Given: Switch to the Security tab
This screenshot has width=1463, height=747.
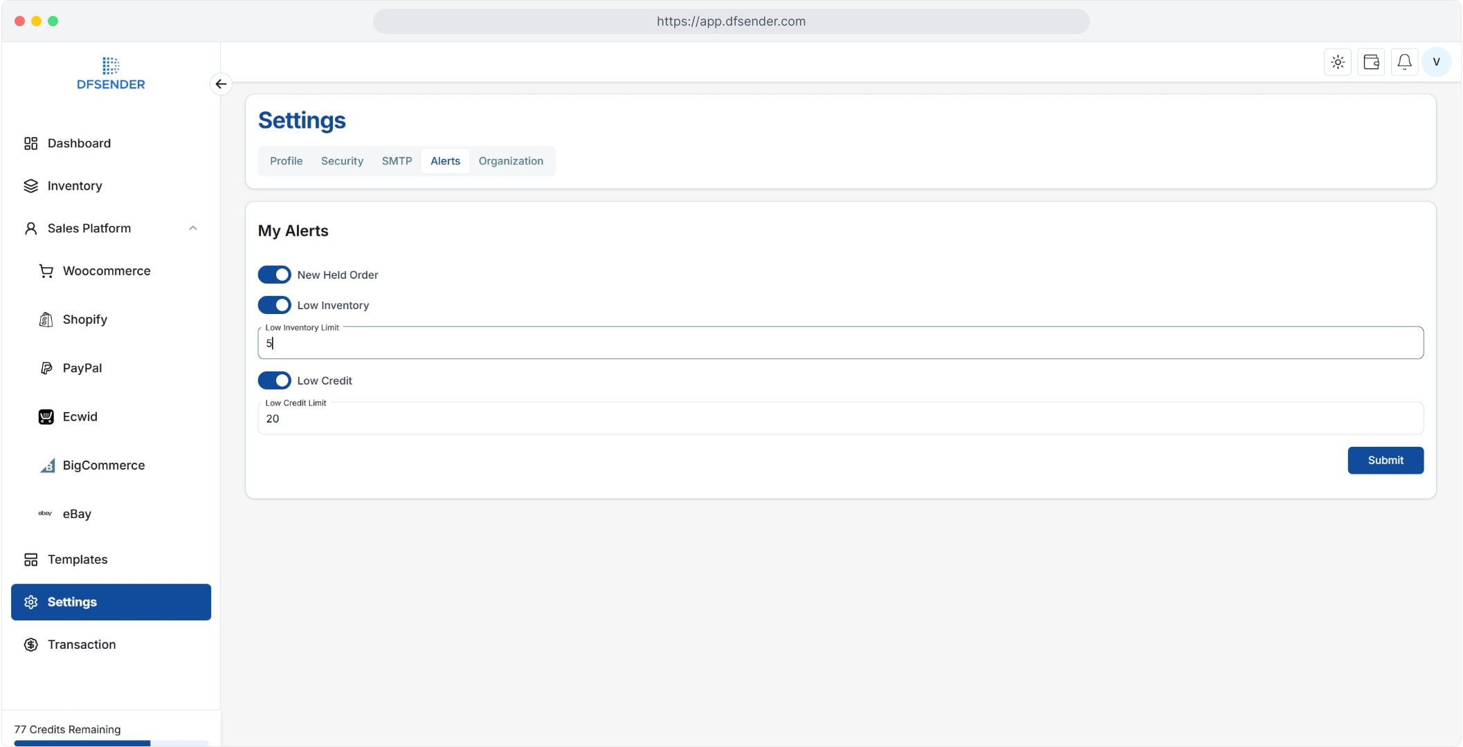Looking at the screenshot, I should (x=342, y=161).
